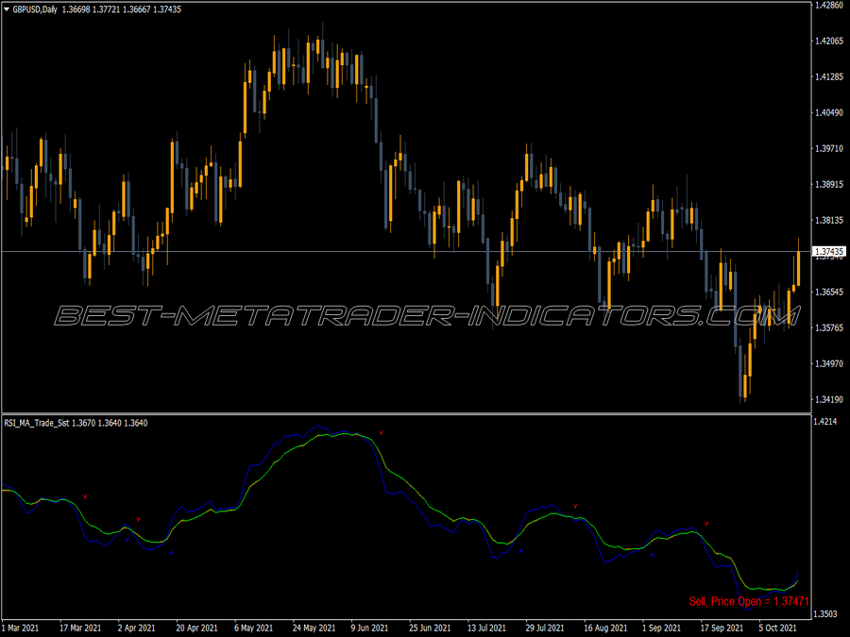
Task: Click the indicator scale value 1.3503
Action: click(x=826, y=613)
